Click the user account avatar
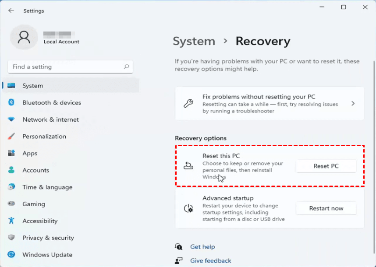 coord(24,37)
